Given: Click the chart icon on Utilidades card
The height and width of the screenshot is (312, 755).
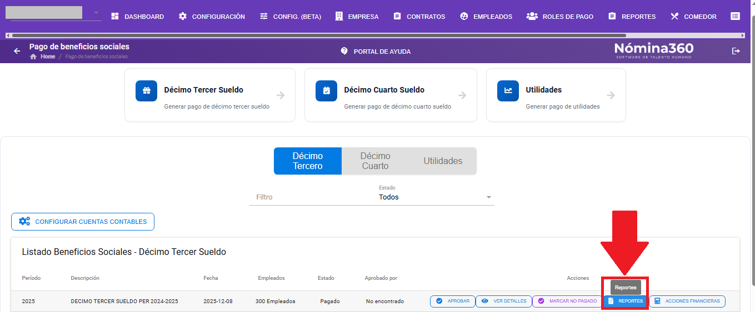Looking at the screenshot, I should (x=508, y=91).
